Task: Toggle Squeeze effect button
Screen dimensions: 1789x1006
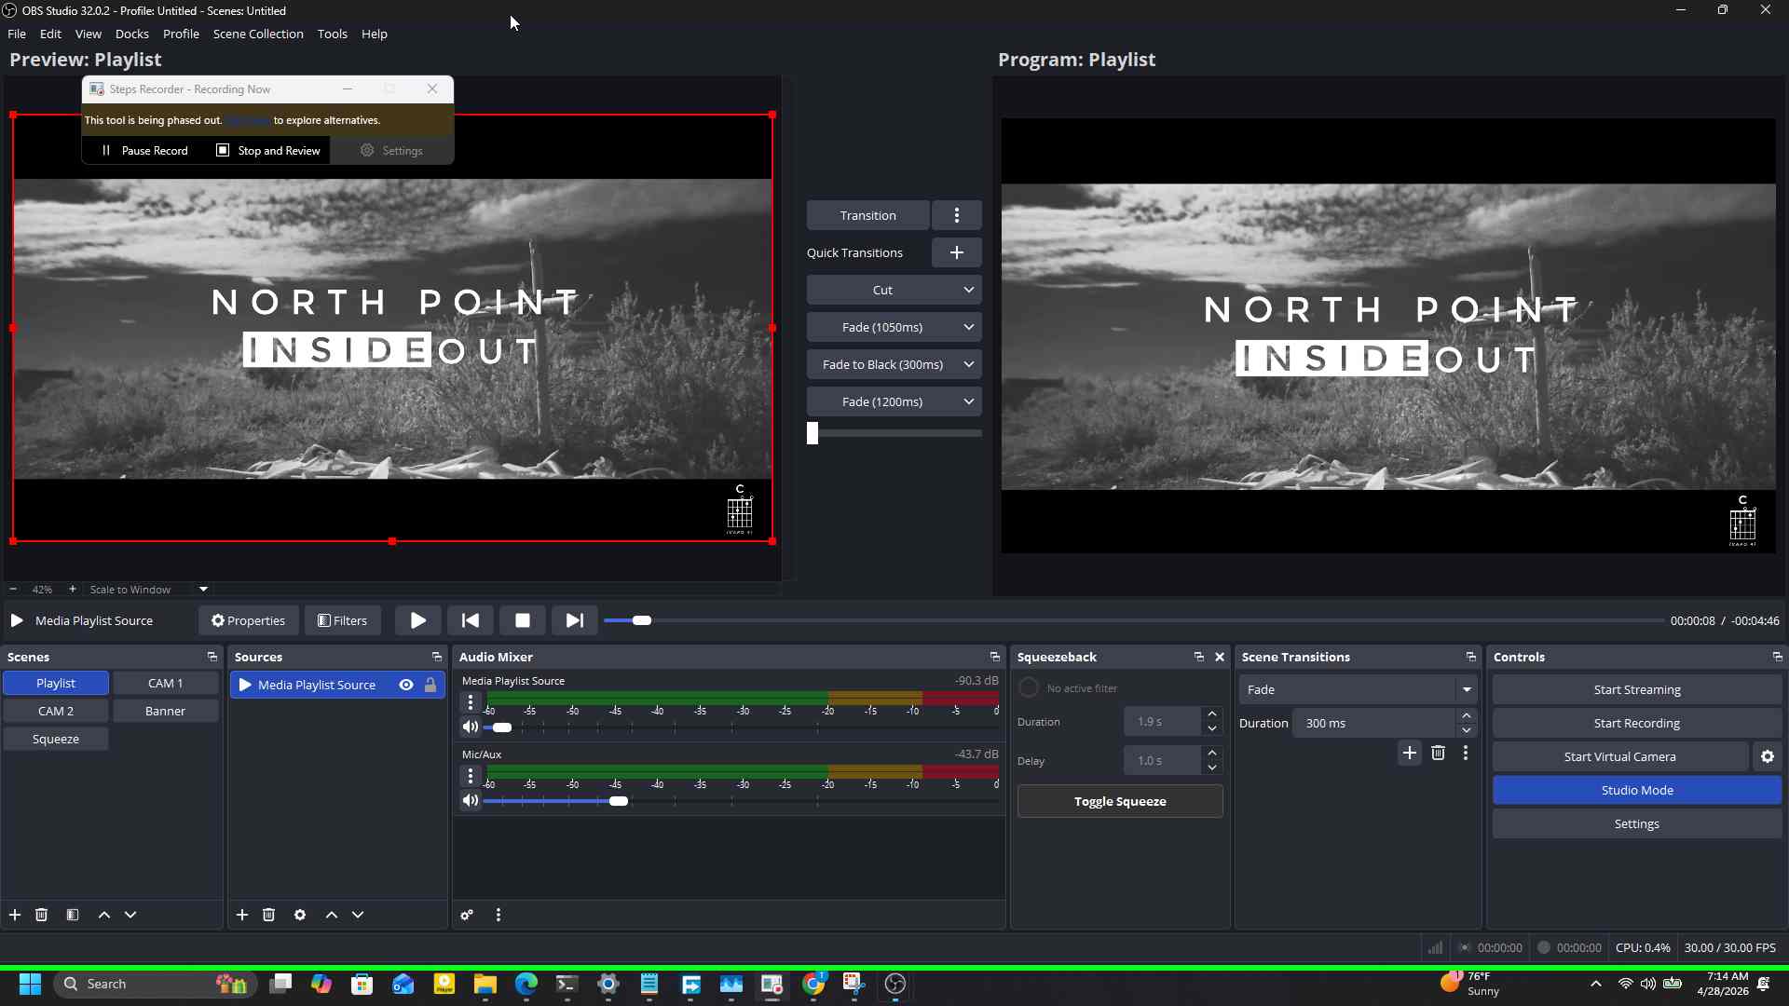Action: coord(1120,801)
